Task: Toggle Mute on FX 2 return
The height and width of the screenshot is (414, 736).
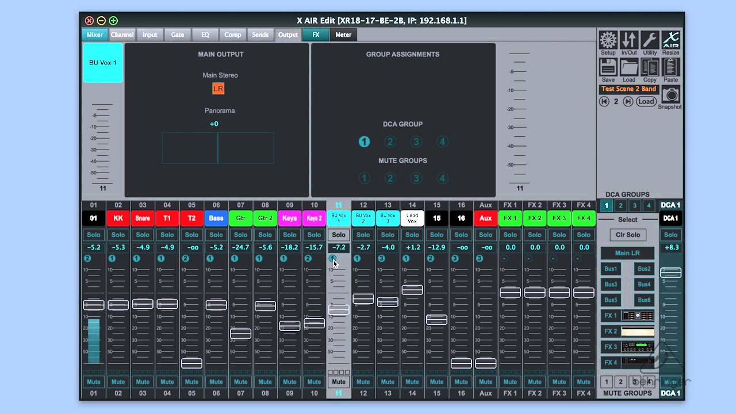Action: coord(535,382)
